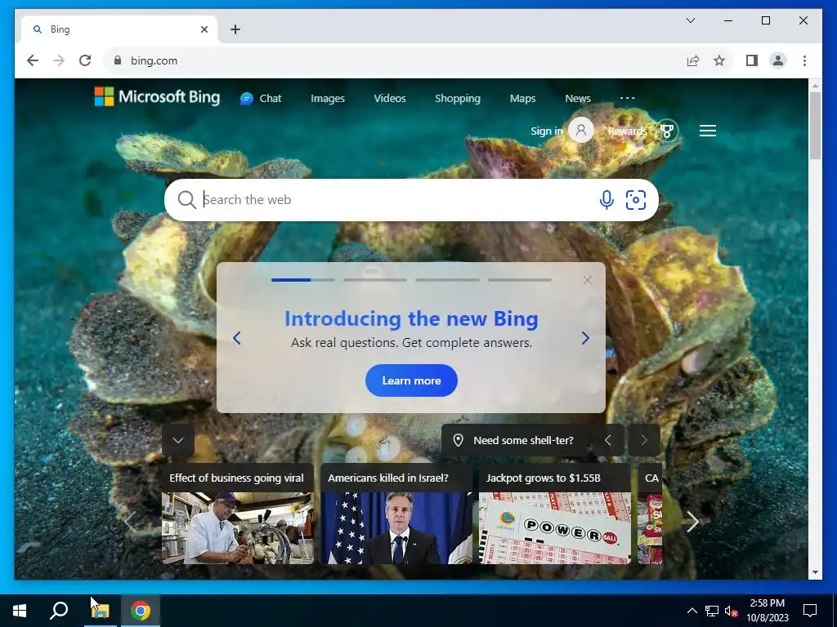Go to next homepage image
The height and width of the screenshot is (627, 837).
(644, 440)
